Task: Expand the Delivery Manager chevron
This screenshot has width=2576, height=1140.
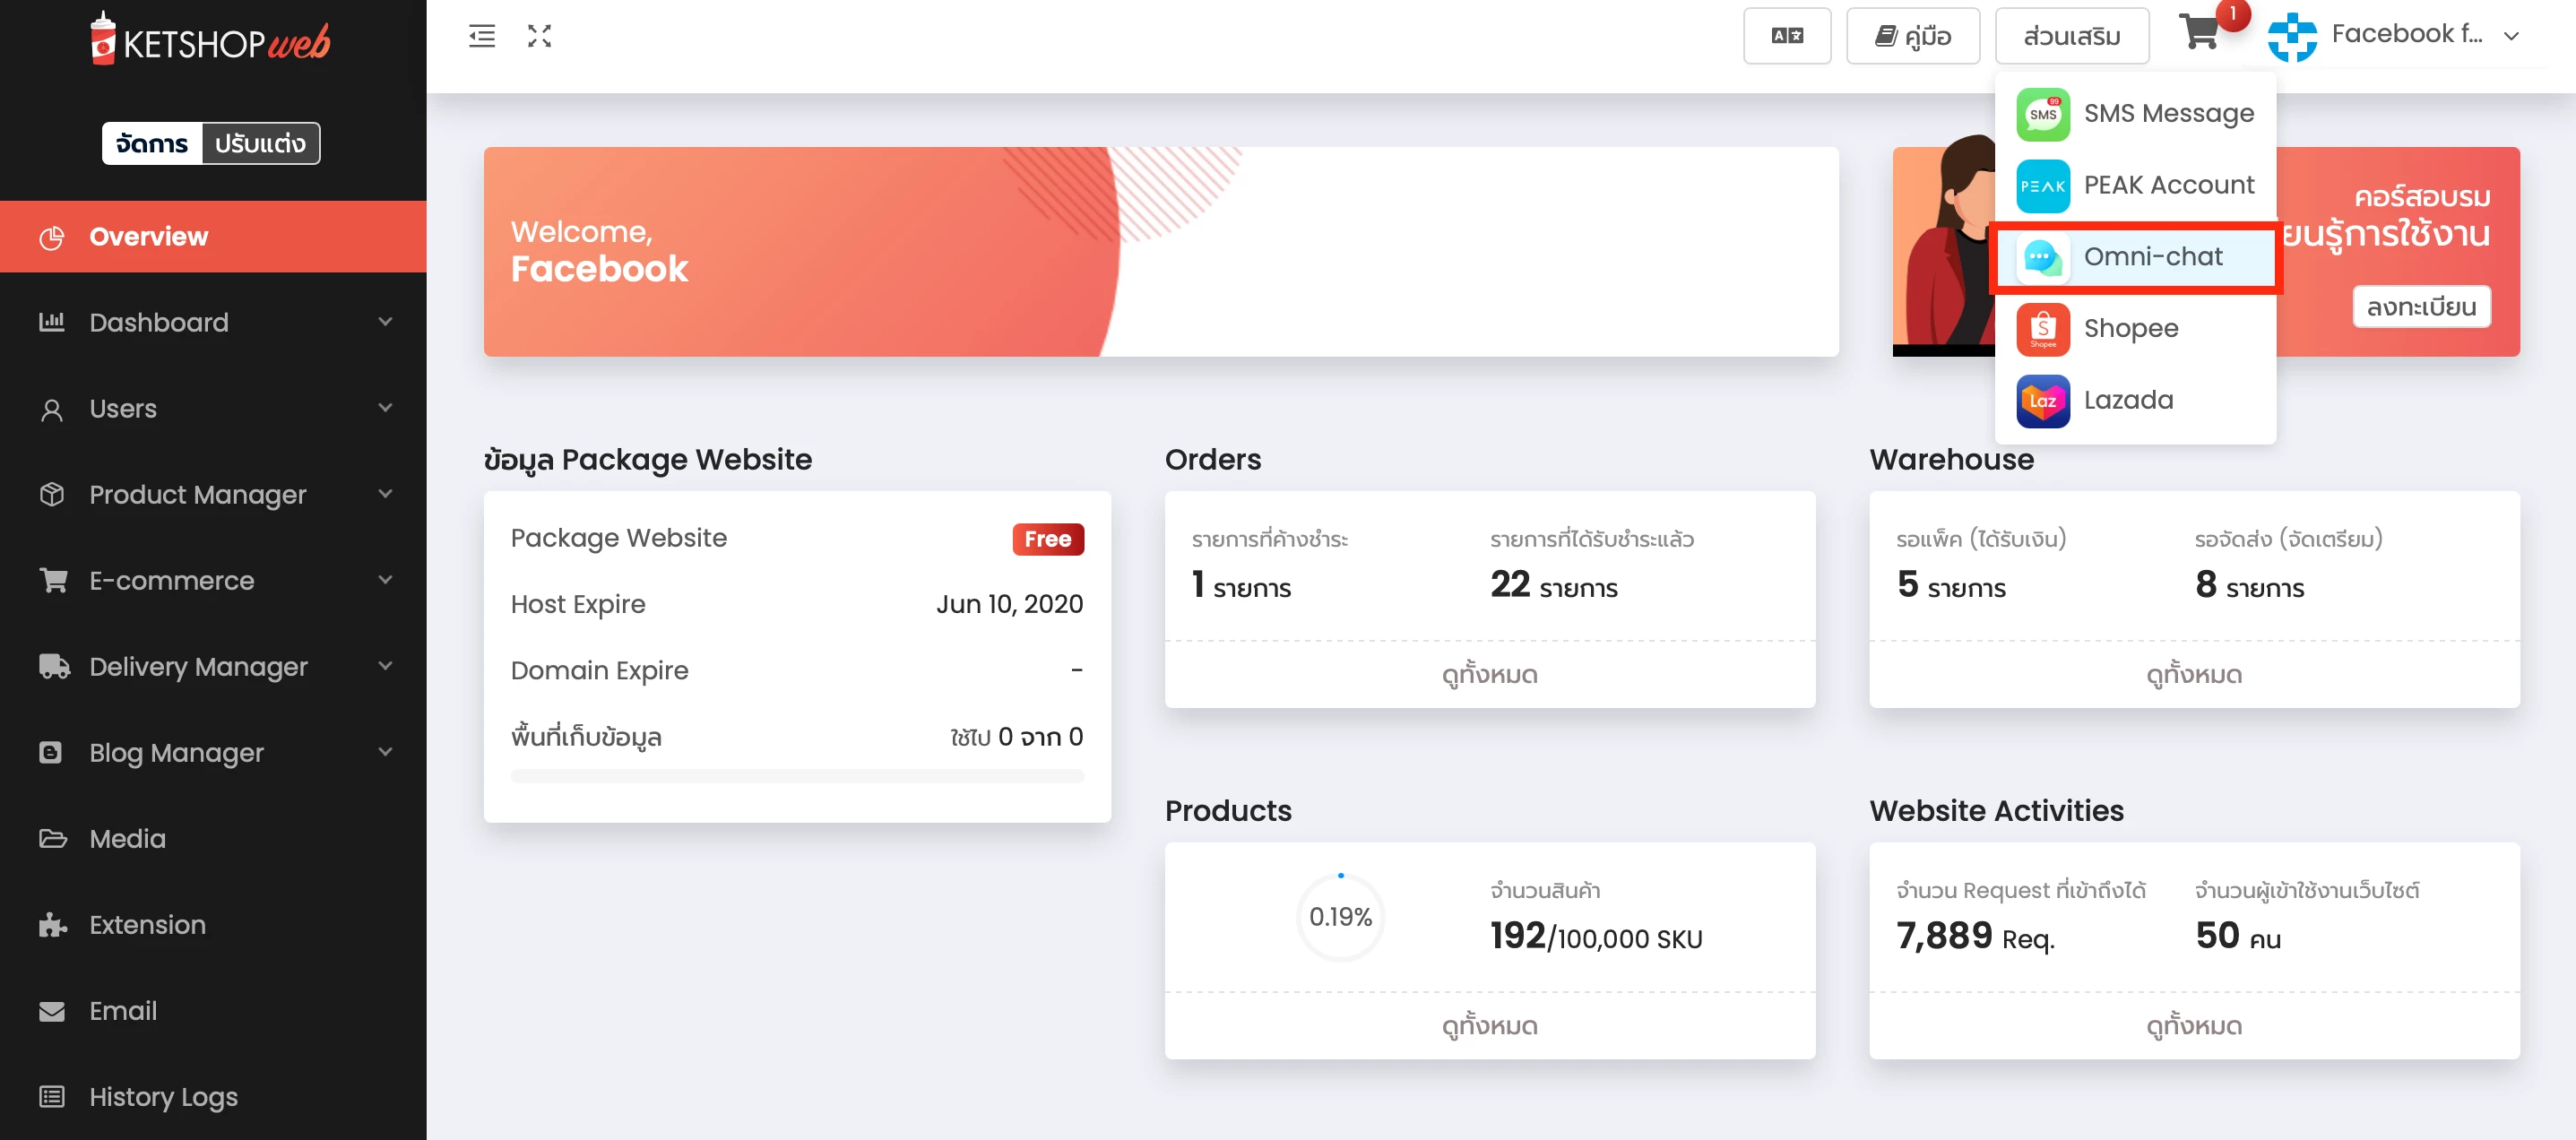Action: [385, 665]
